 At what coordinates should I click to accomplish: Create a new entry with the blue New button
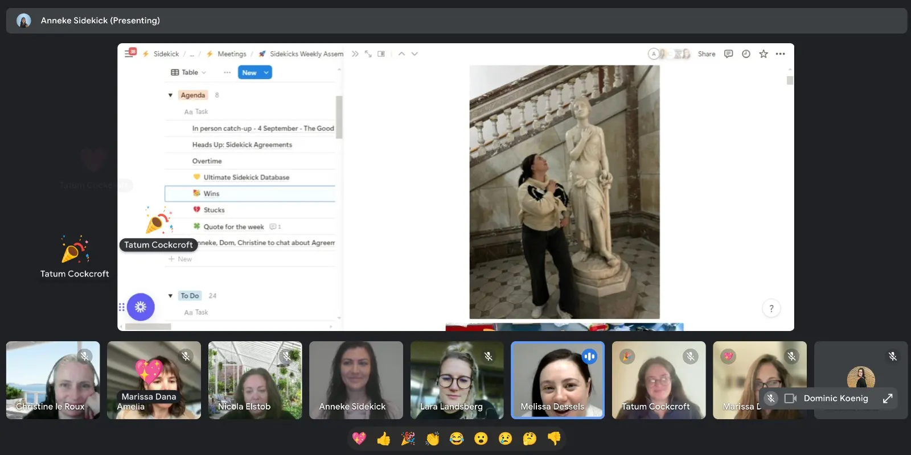[249, 72]
